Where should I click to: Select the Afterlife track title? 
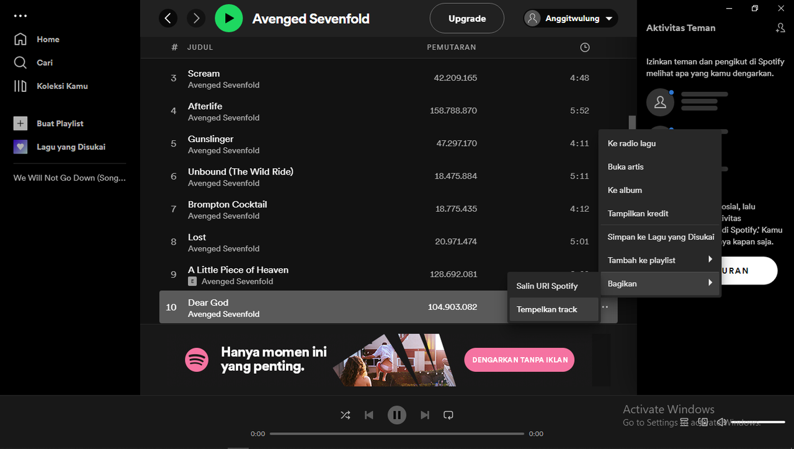(x=205, y=106)
